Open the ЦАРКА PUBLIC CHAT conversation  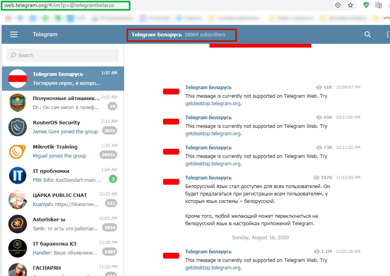pyautogui.click(x=63, y=200)
